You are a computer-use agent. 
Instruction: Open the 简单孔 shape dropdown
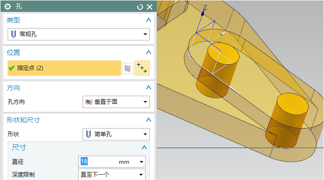116,134
